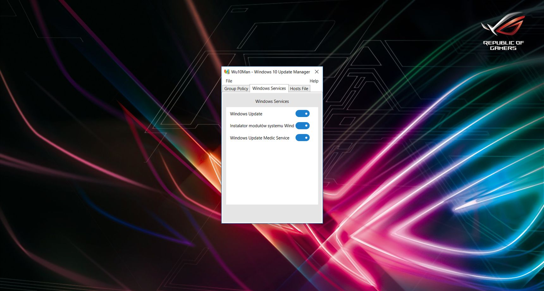This screenshot has height=291, width=544.
Task: Switch to the Hosts File tab
Action: tap(299, 89)
